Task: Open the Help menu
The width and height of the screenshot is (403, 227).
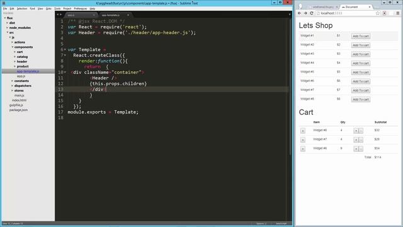Action: [x=93, y=8]
